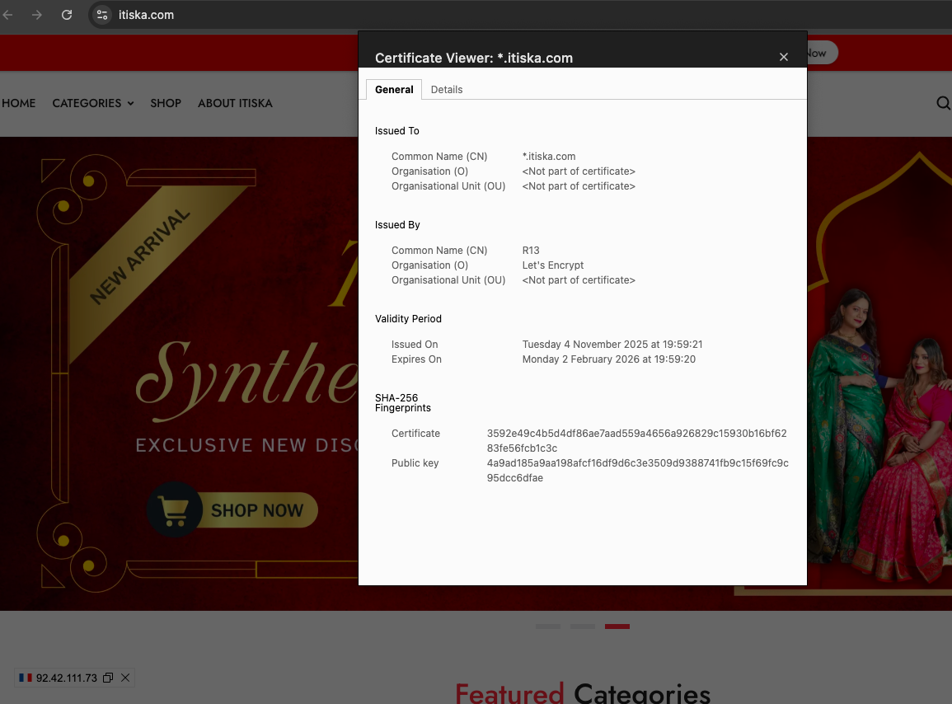The width and height of the screenshot is (952, 704).
Task: Select the first carousel slide indicator
Action: 548,627
